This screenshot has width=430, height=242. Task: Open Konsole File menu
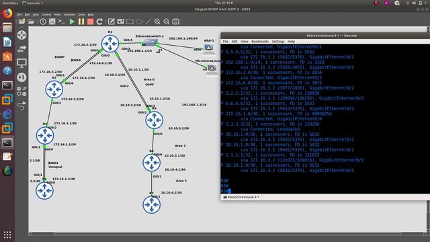pos(226,42)
